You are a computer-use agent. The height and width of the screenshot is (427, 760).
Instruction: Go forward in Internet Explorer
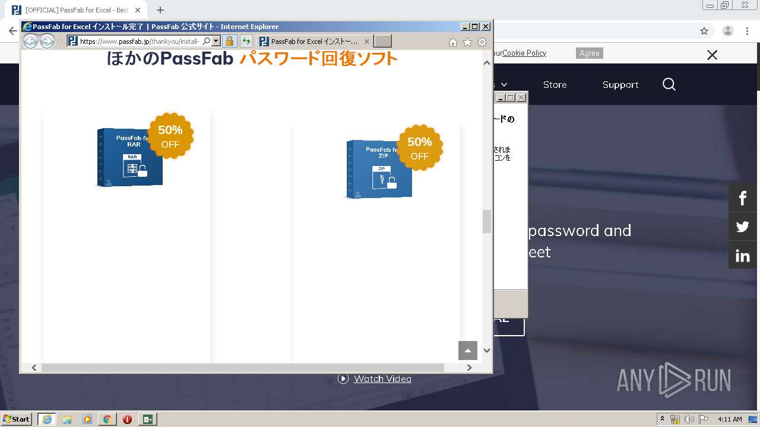pos(47,41)
